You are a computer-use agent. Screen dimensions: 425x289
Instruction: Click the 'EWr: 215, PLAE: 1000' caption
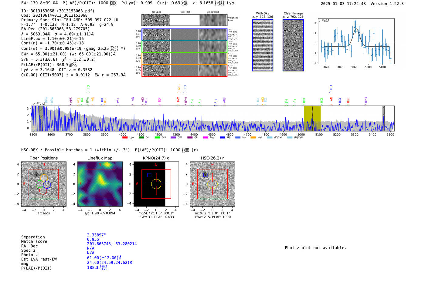tap(213, 217)
